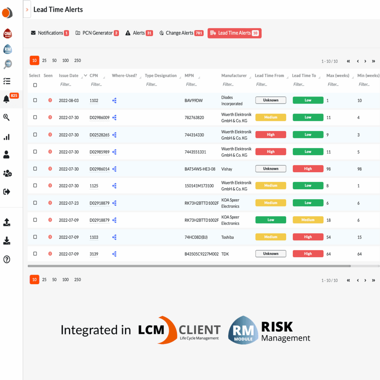
Task: Select the user profile icon in sidebar
Action: (7, 155)
